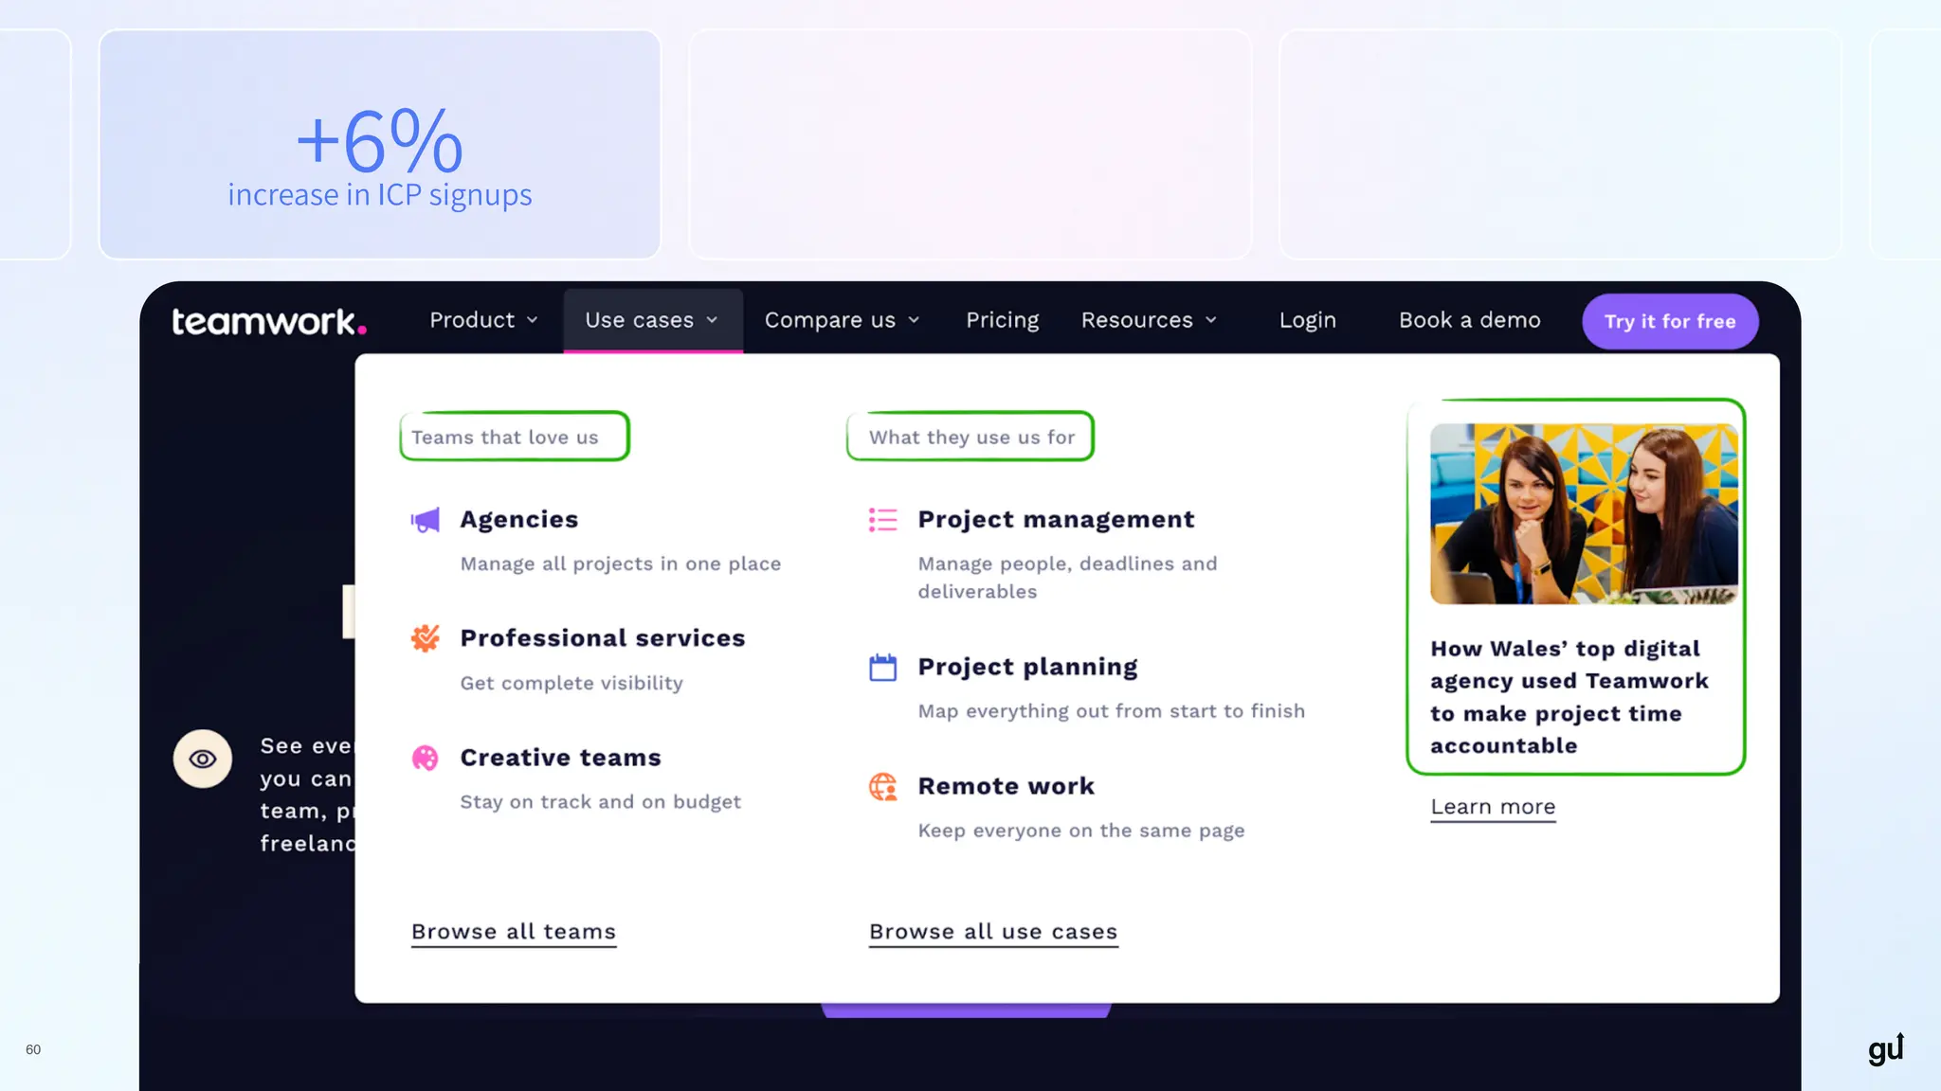
Task: Click the Agencies megaphone icon
Action: (x=426, y=520)
